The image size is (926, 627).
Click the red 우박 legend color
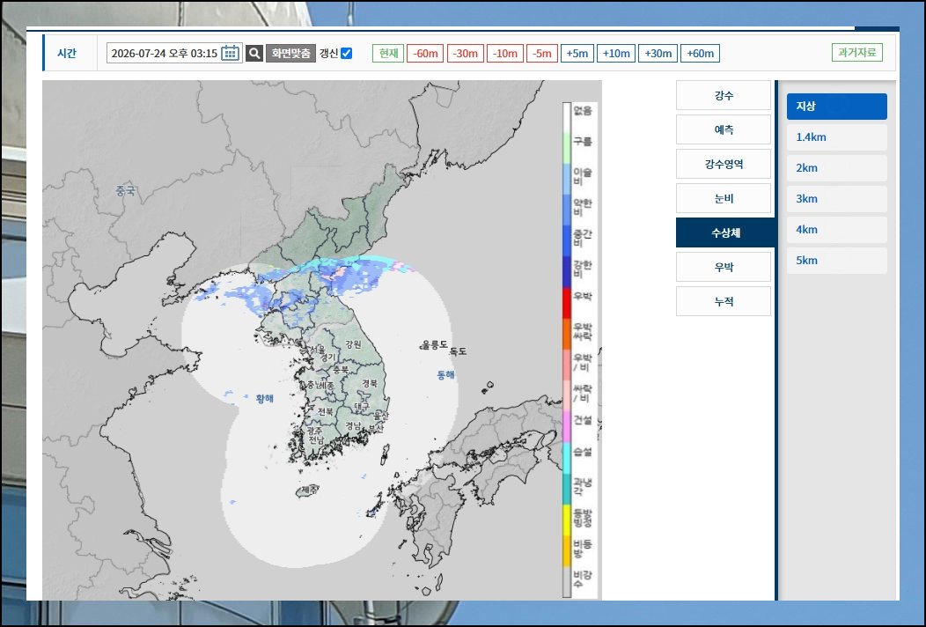tap(567, 303)
